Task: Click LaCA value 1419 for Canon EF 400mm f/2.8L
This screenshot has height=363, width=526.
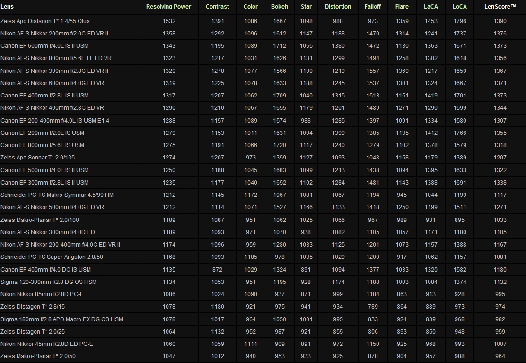Action: coord(431,96)
